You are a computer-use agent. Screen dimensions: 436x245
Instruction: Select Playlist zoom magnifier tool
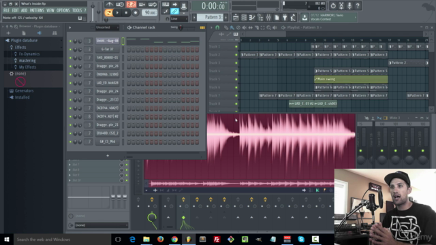268,27
